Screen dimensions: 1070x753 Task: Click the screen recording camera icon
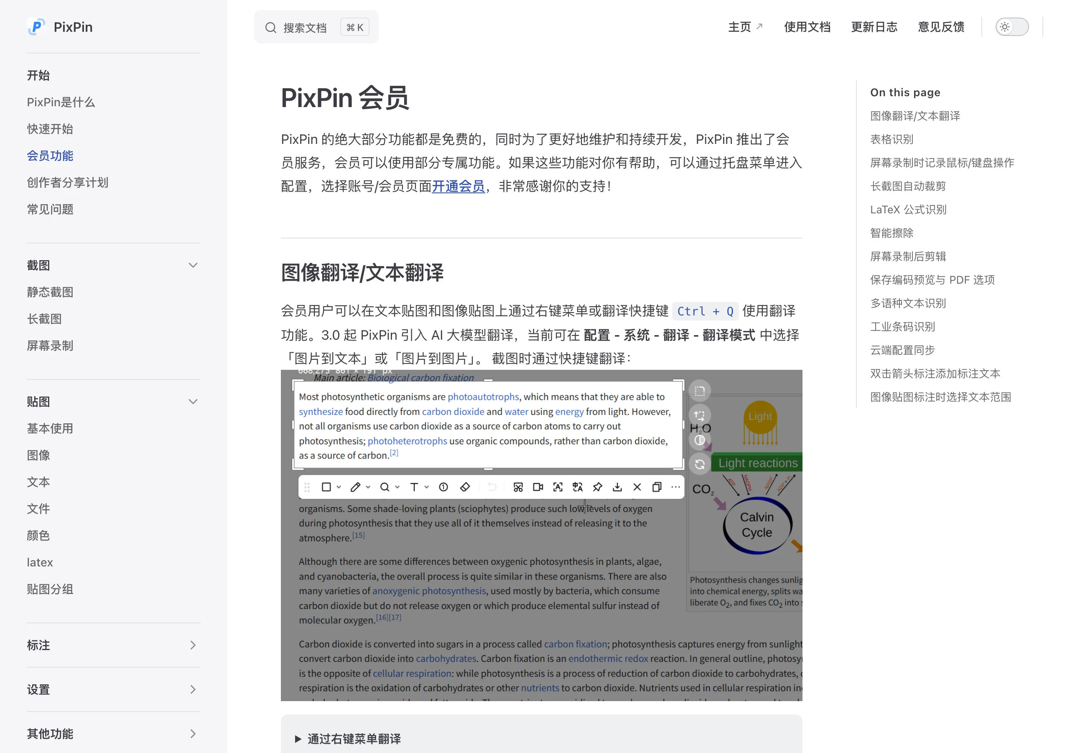538,487
